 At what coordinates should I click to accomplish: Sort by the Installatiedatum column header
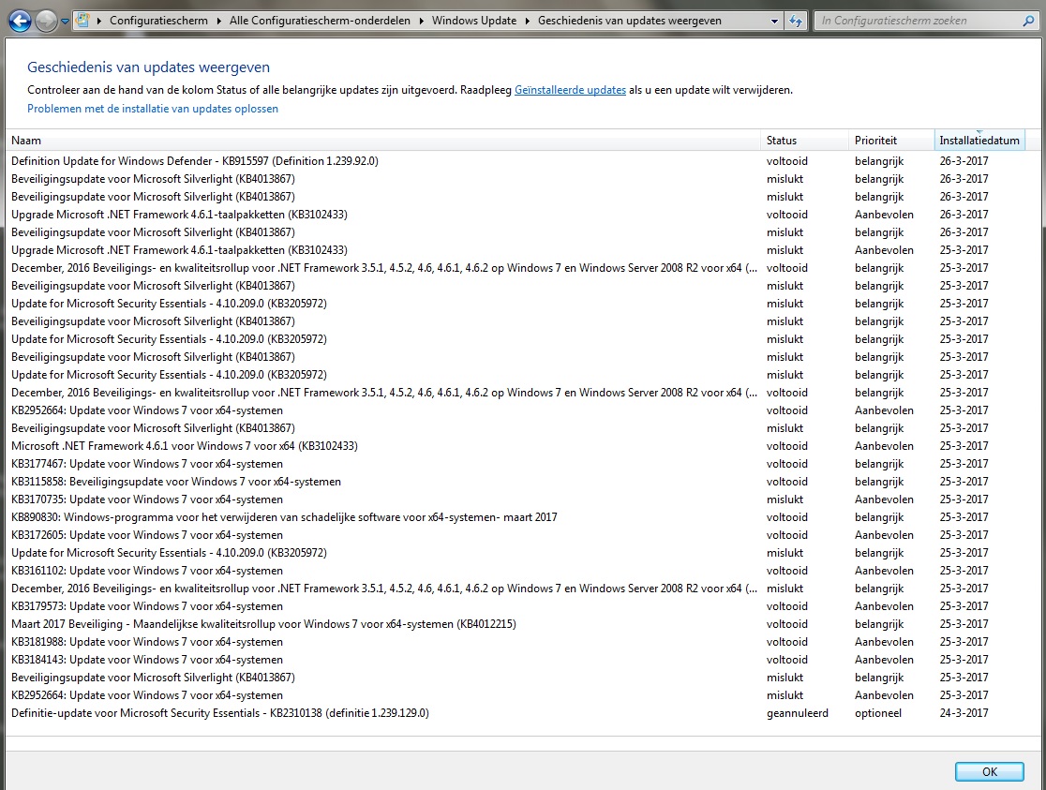pyautogui.click(x=979, y=141)
